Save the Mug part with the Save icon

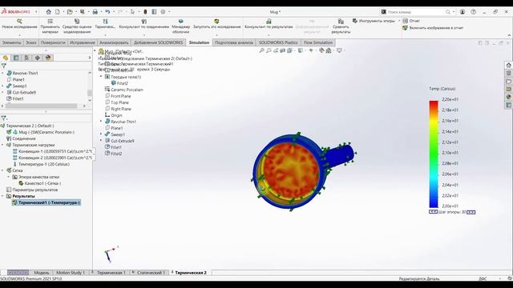point(83,12)
